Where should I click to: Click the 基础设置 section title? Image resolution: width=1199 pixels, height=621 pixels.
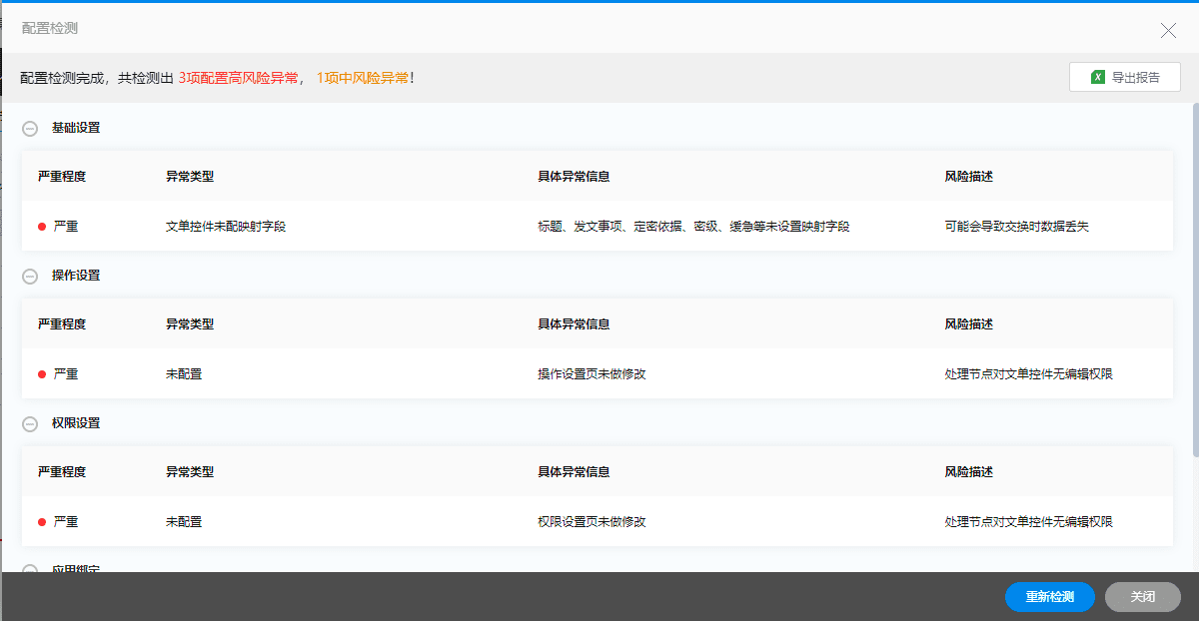click(76, 128)
